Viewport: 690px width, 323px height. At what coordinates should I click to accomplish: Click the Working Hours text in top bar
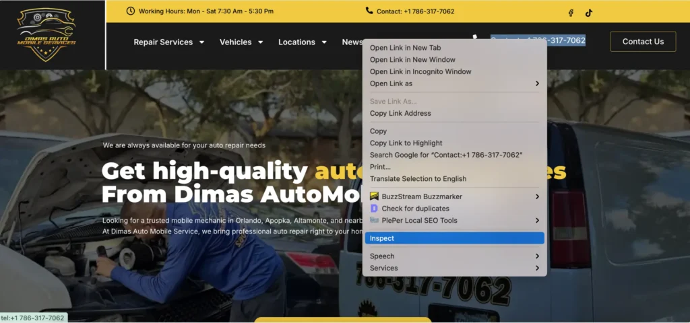[206, 11]
